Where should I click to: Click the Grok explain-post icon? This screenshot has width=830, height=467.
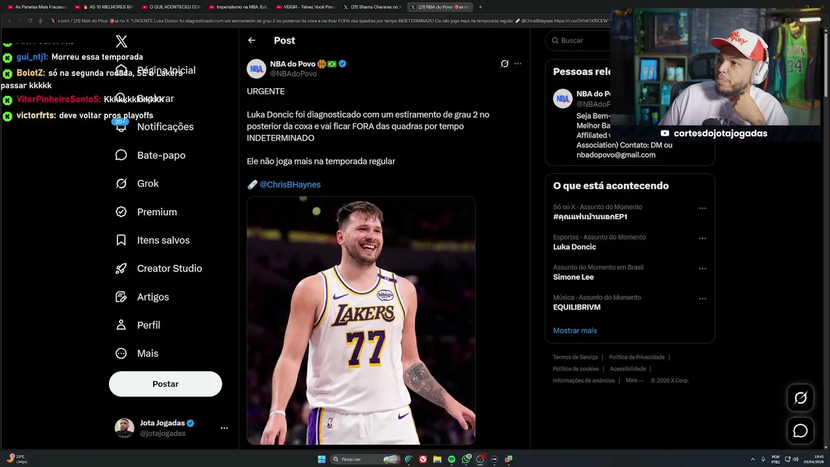tap(504, 64)
